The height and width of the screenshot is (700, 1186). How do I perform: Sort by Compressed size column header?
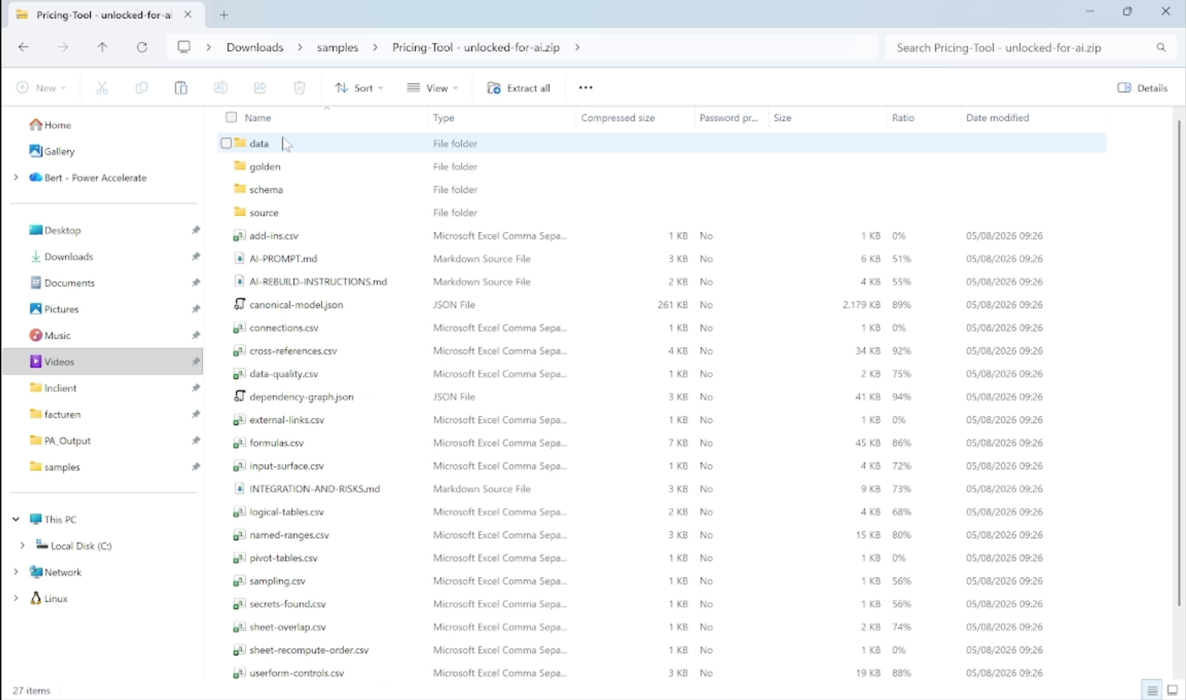[x=618, y=118]
